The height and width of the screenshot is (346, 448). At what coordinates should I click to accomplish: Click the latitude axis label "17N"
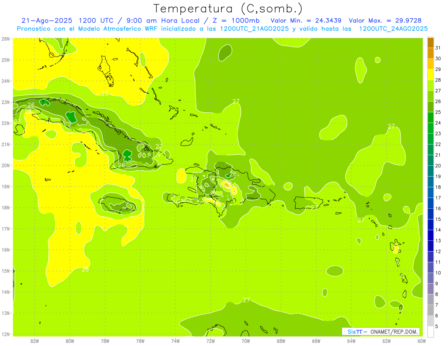click(5, 228)
